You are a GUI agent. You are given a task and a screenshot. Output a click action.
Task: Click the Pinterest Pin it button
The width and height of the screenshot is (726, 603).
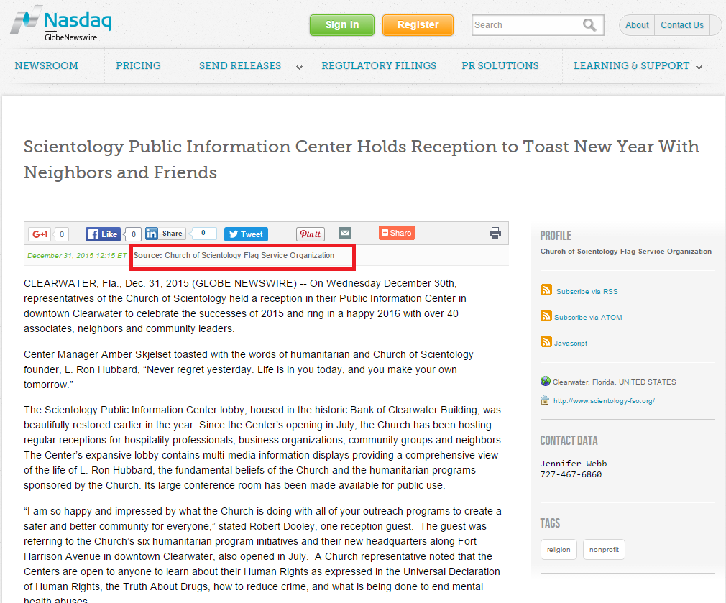point(311,234)
